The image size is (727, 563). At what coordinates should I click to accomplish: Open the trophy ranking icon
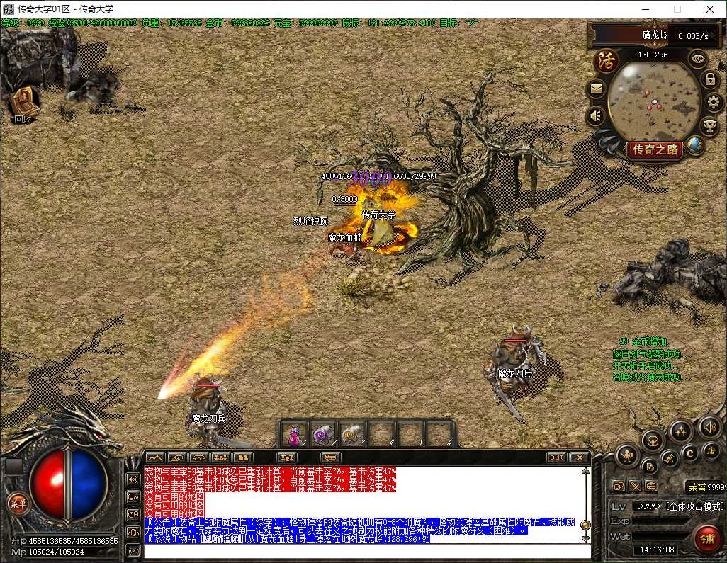tap(709, 125)
